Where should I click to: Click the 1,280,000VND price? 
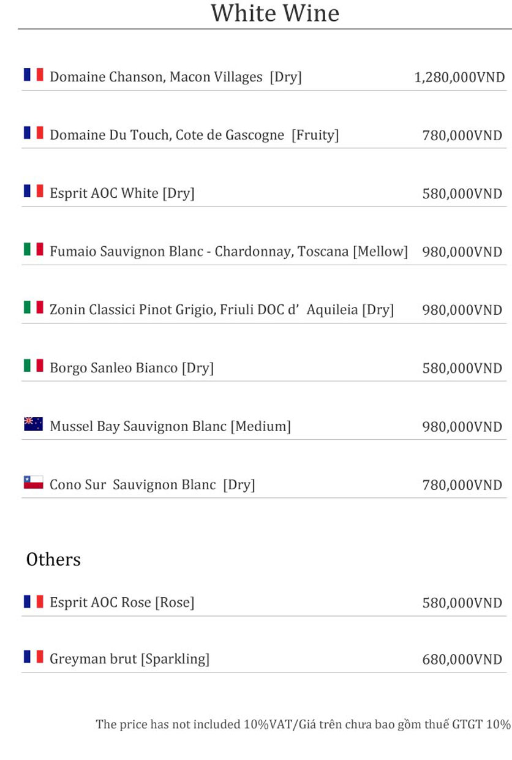[459, 77]
